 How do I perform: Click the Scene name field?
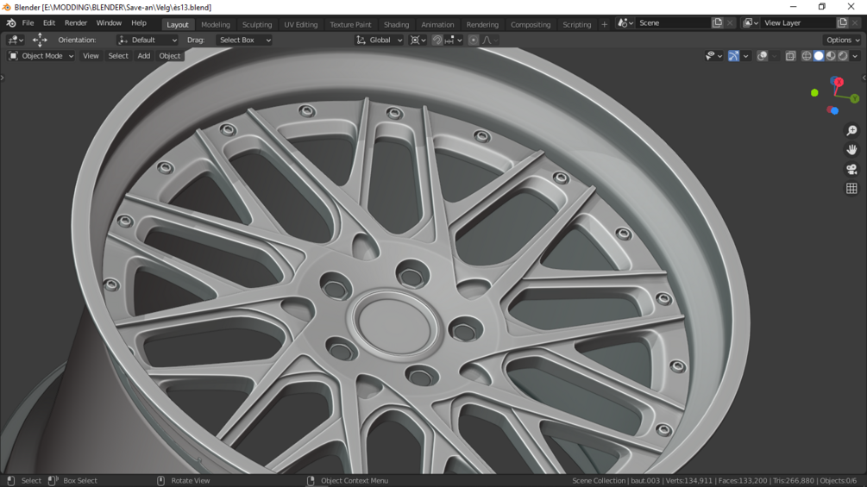tap(673, 23)
